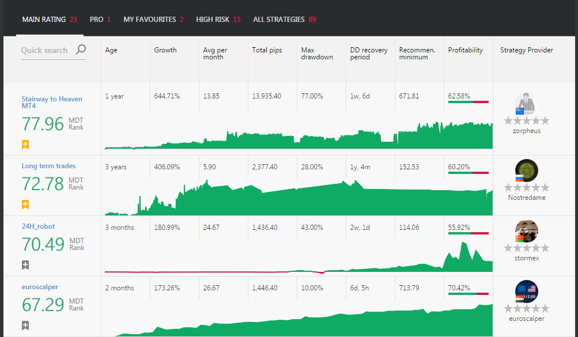Open the HIGH RISK tab
578x337 pixels.
click(218, 20)
